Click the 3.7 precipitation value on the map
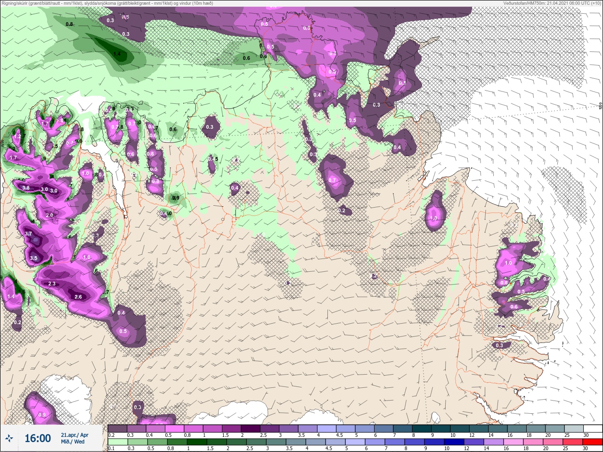The width and height of the screenshot is (603, 452). [28, 234]
